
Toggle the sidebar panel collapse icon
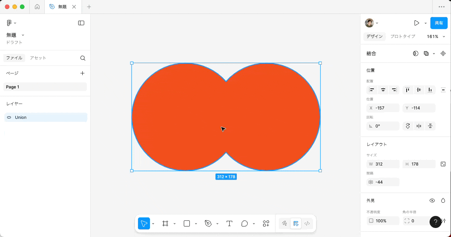(81, 23)
